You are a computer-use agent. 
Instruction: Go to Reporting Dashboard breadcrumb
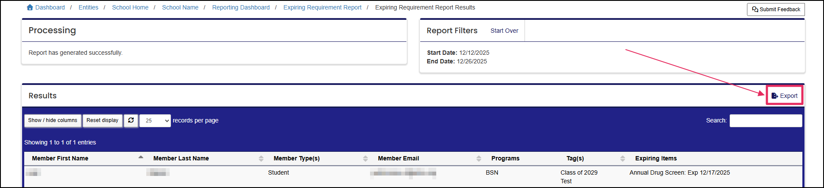tap(241, 7)
